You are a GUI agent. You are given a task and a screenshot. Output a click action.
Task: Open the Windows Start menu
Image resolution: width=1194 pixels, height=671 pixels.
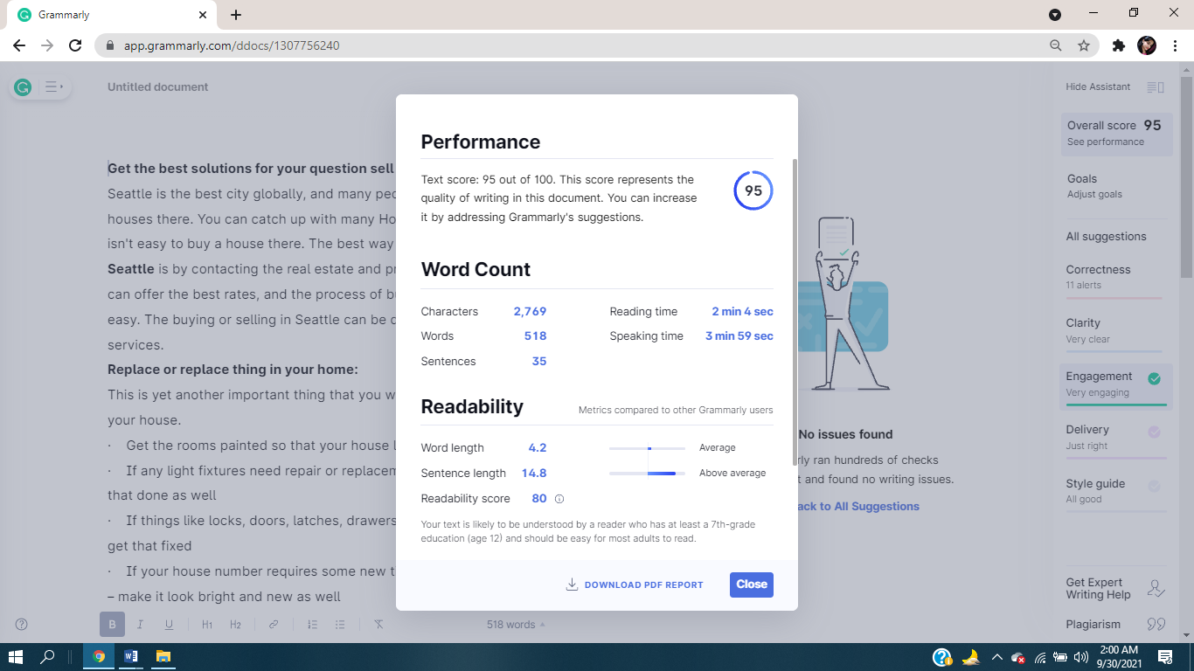pos(16,656)
